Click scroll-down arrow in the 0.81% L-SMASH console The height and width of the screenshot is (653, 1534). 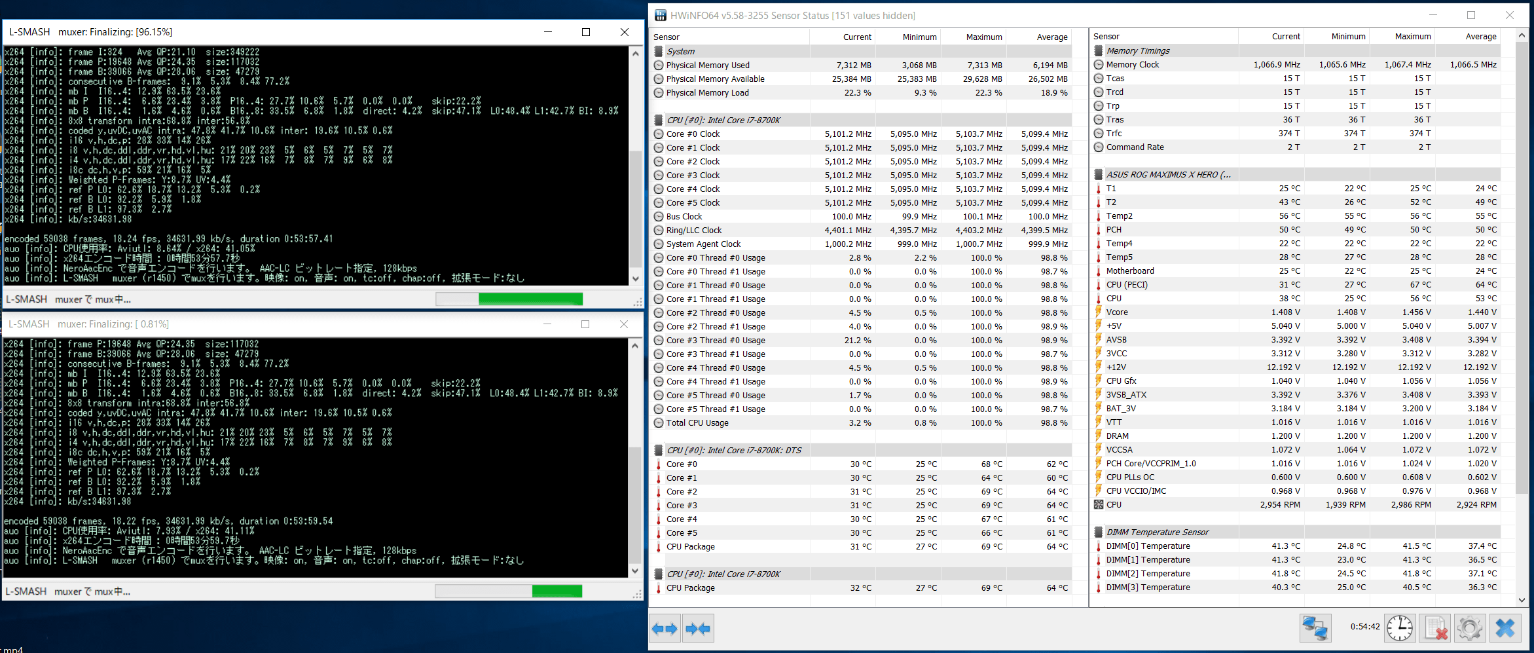pyautogui.click(x=634, y=570)
